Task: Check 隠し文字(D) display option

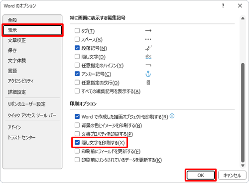Action: point(77,57)
